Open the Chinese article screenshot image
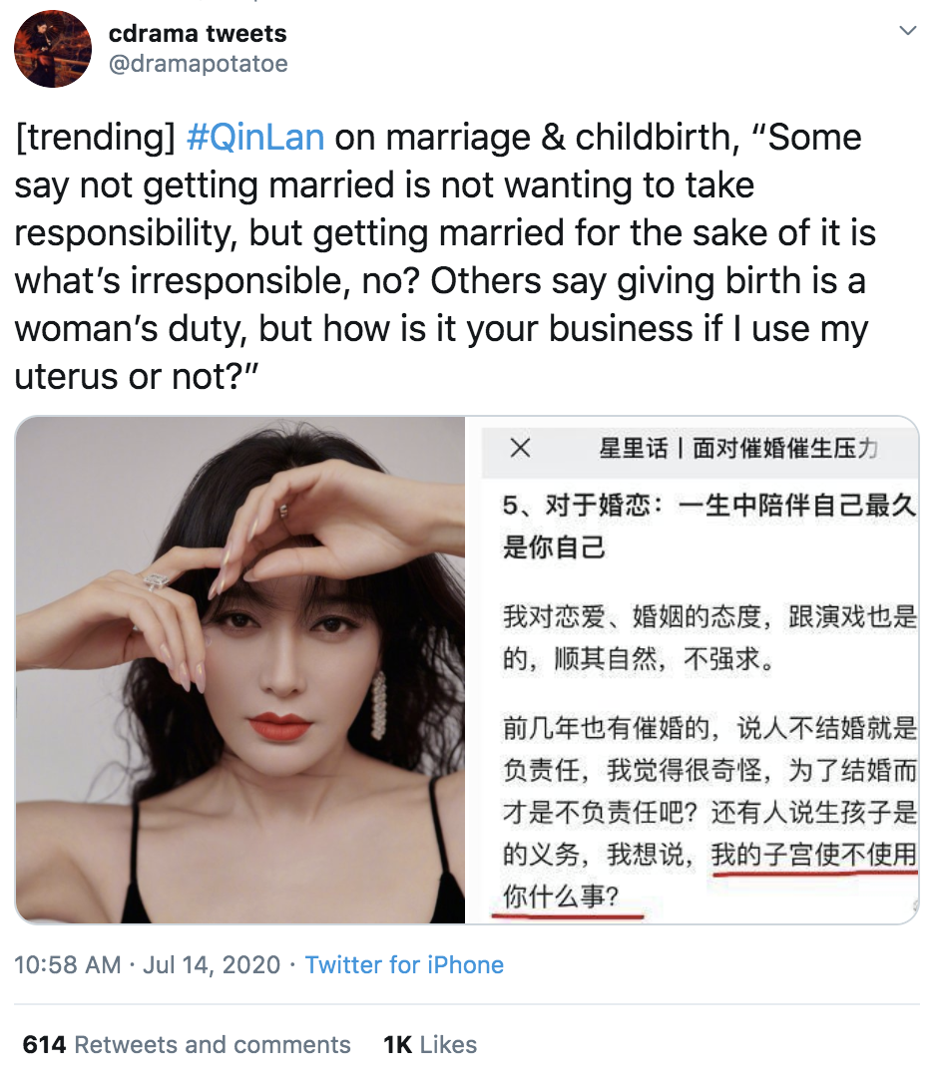 (693, 669)
